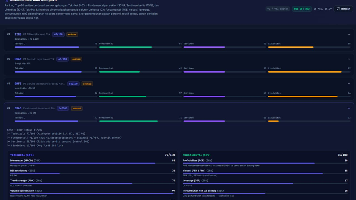Click the 'EKAD — Skor Total: 64/100' line

(25, 130)
